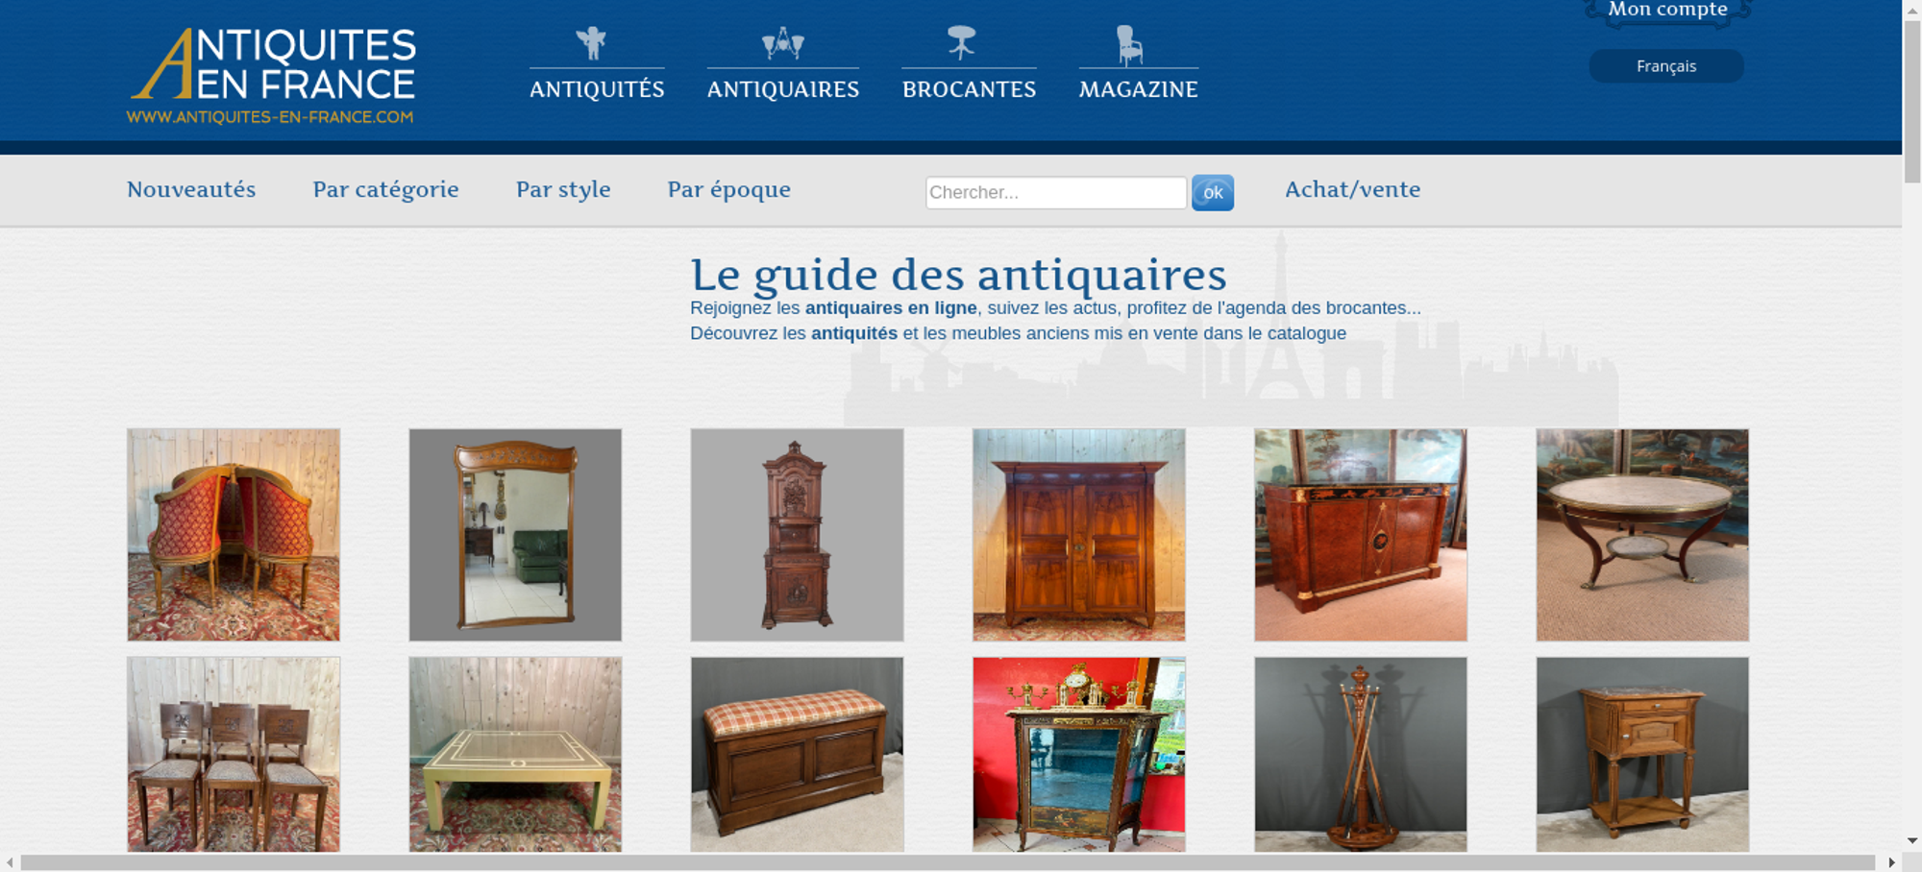Click the pedestal table icon above Brocantes
1922x872 pixels.
(961, 43)
